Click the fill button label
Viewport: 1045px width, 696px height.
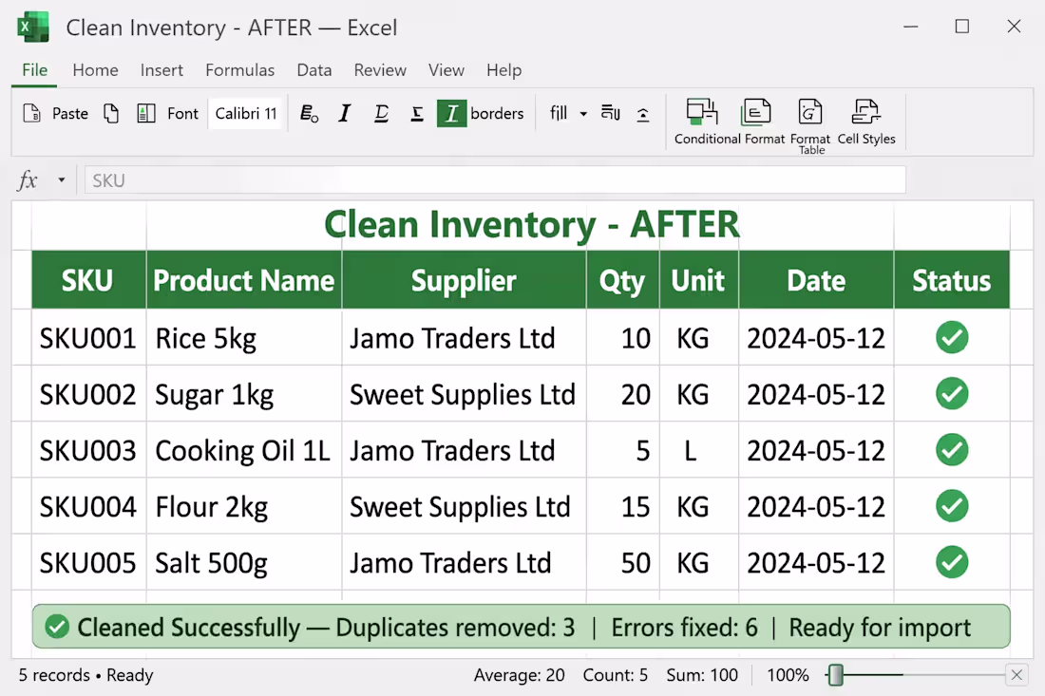pos(559,113)
